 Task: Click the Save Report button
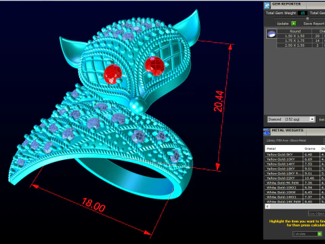click(313, 24)
